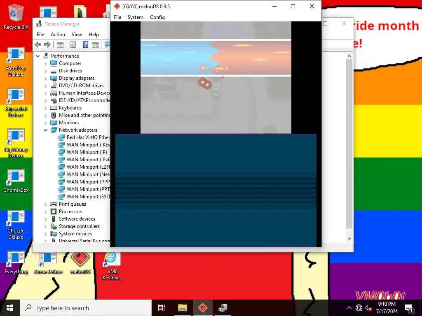This screenshot has width=422, height=316.
Task: Toggle the Show/Hide Action Pane toolbar icon
Action: click(95, 44)
